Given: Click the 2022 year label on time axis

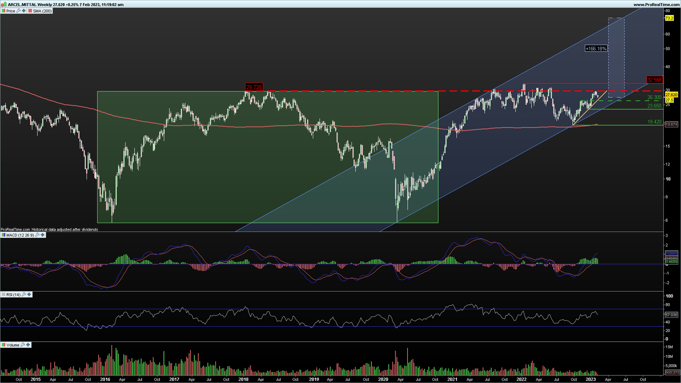Looking at the screenshot, I should [x=521, y=380].
